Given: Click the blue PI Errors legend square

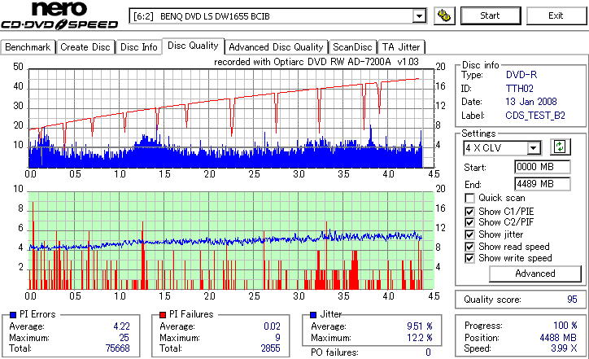Looking at the screenshot, I should coord(13,315).
